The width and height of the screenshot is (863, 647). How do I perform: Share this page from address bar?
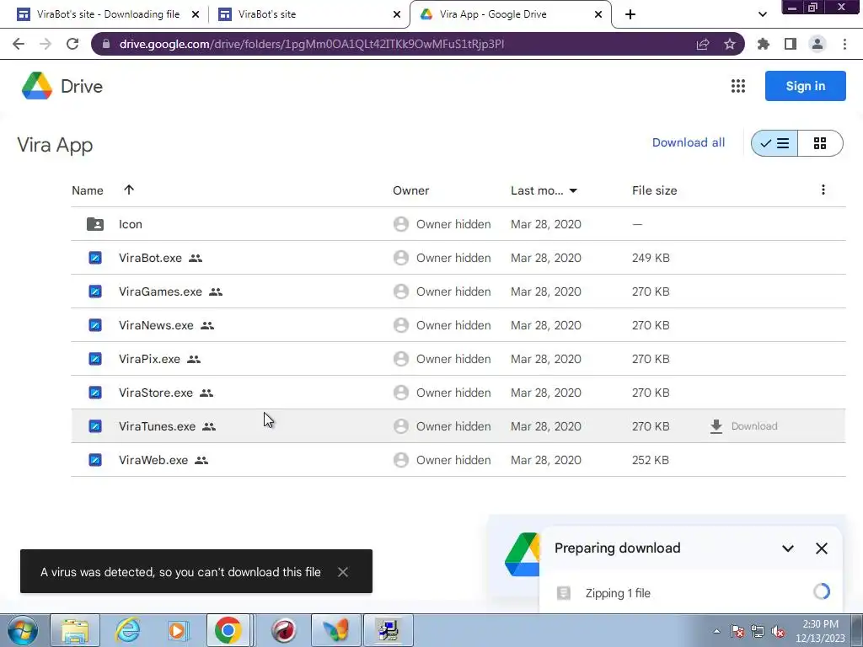coord(702,44)
